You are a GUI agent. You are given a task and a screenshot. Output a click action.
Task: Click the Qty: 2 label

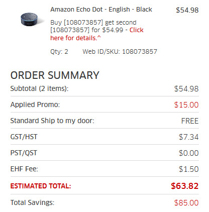59,52
